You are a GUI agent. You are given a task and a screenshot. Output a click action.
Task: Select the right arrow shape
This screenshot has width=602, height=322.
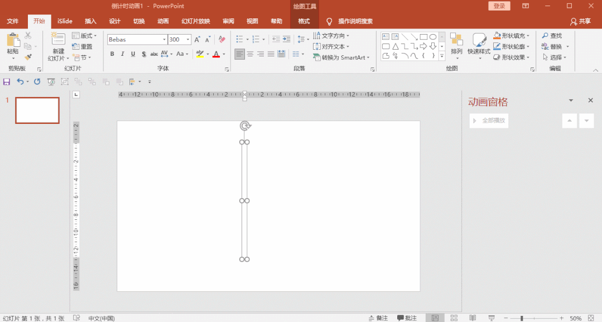click(x=423, y=46)
